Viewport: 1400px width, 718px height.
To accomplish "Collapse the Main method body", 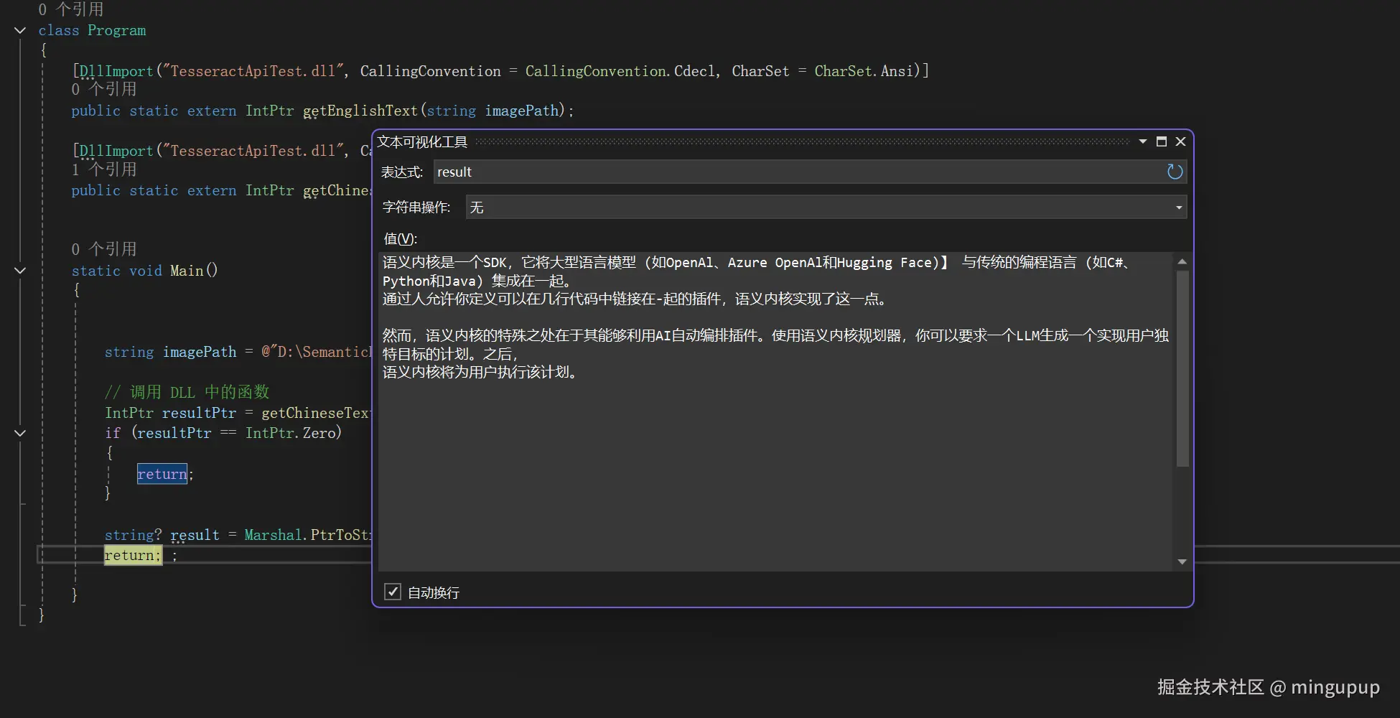I will coord(19,271).
